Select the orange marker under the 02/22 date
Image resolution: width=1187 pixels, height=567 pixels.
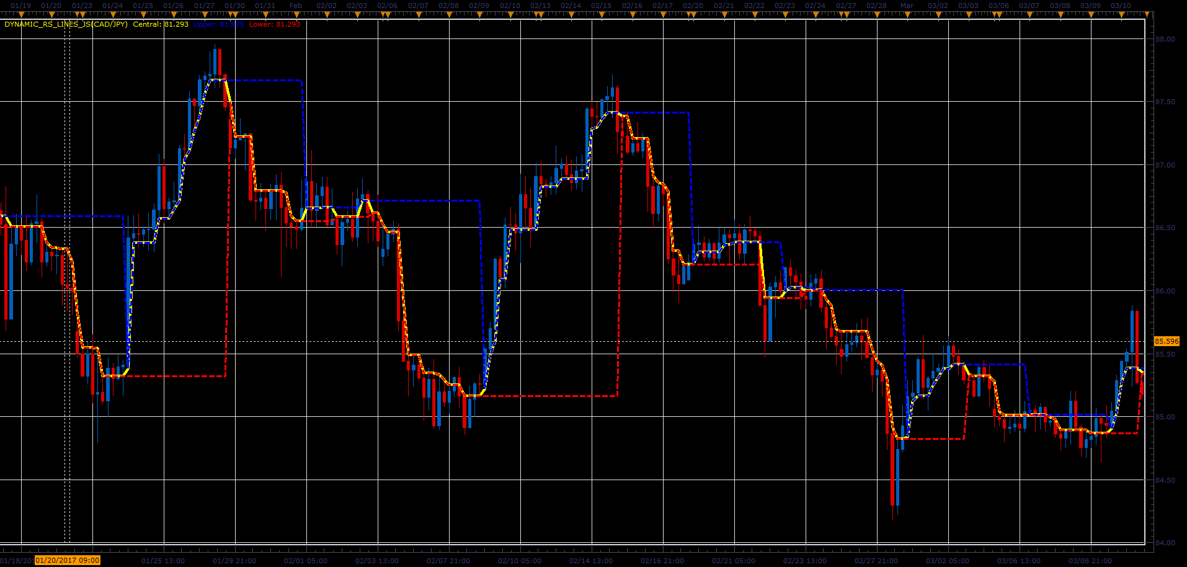(754, 14)
